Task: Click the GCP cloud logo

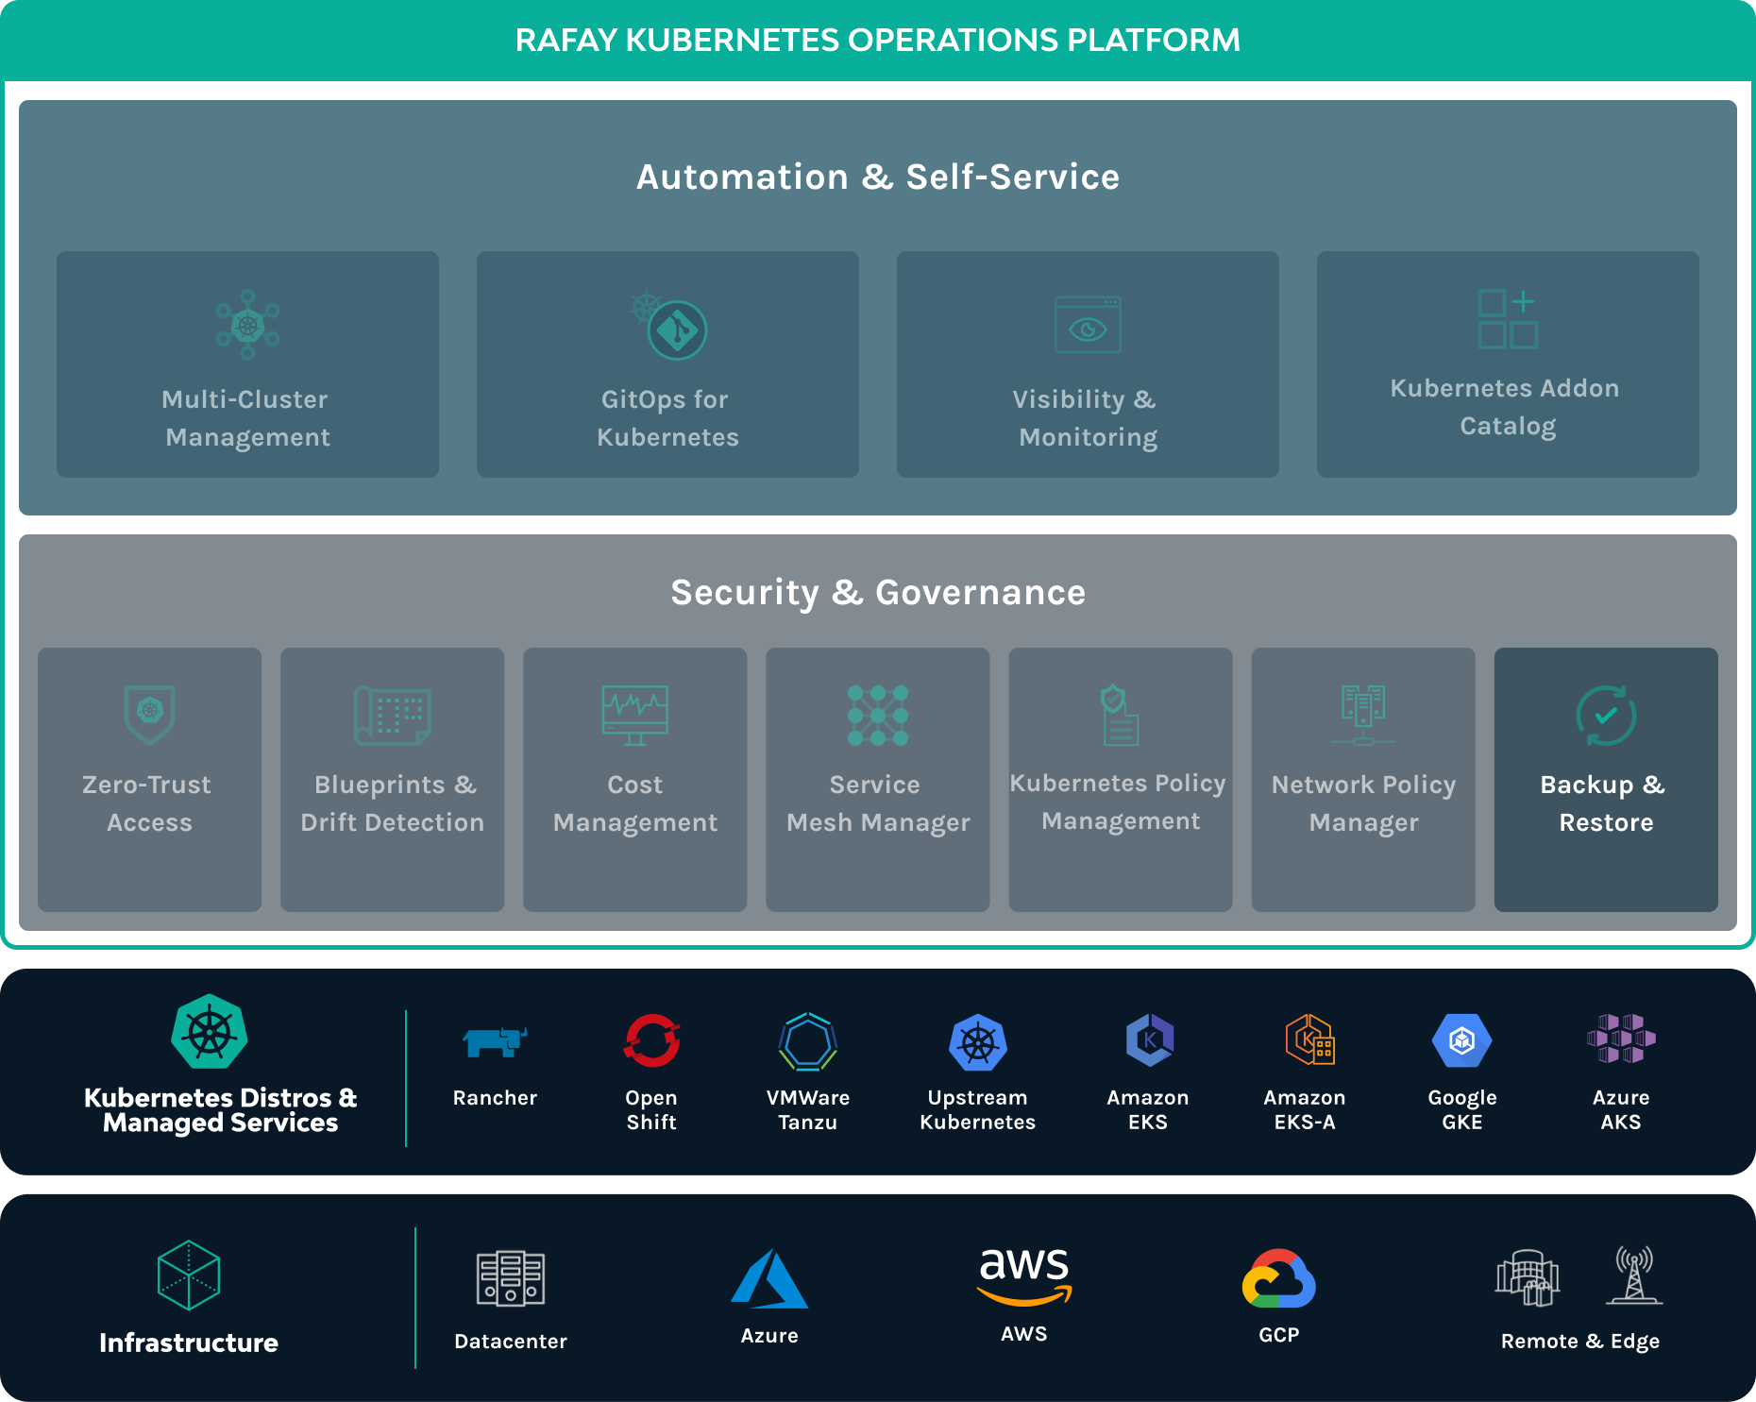Action: coord(1279,1278)
